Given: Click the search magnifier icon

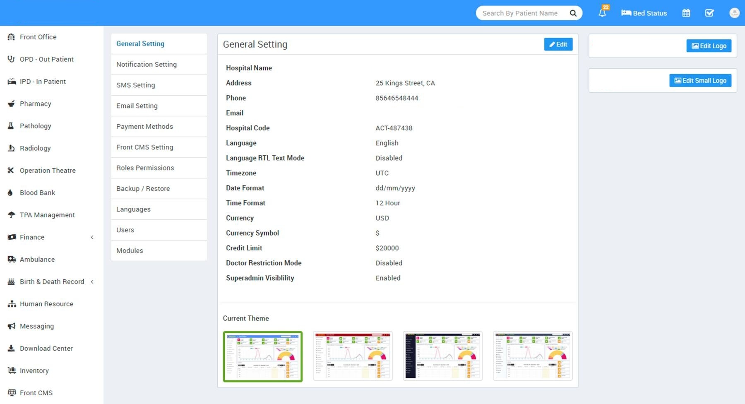Looking at the screenshot, I should click(573, 13).
